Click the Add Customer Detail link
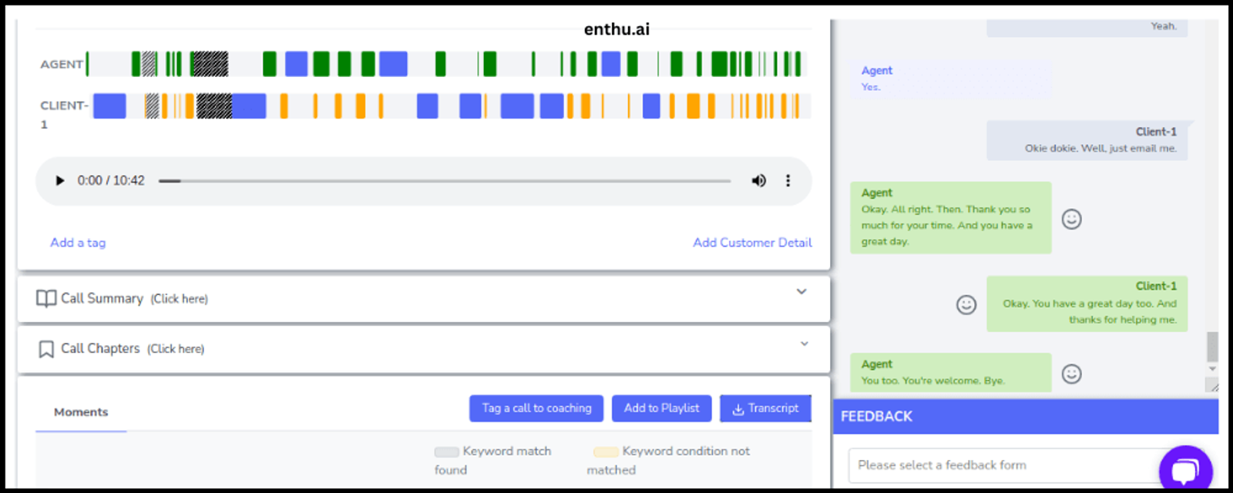 point(752,243)
